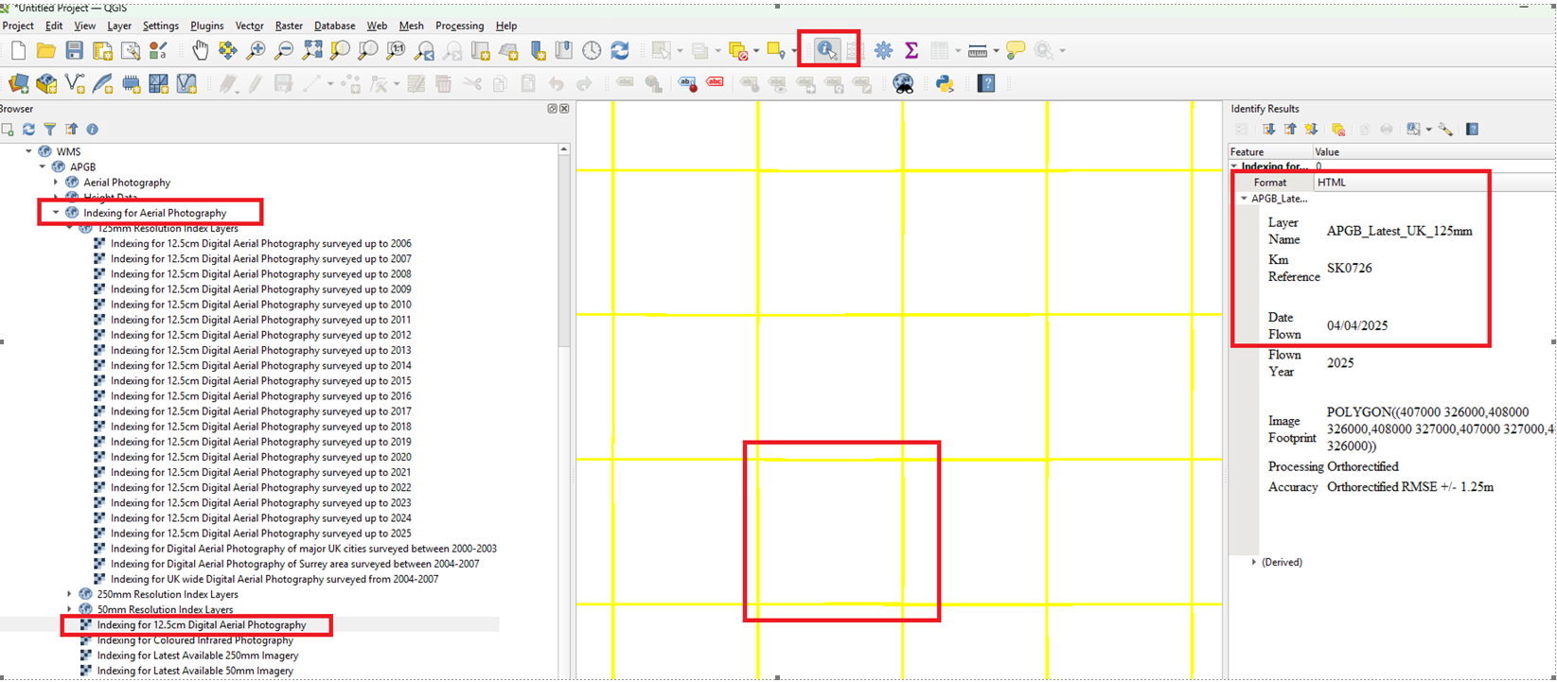Create a new project with the blank page icon
The width and height of the screenshot is (1557, 682).
tap(18, 51)
